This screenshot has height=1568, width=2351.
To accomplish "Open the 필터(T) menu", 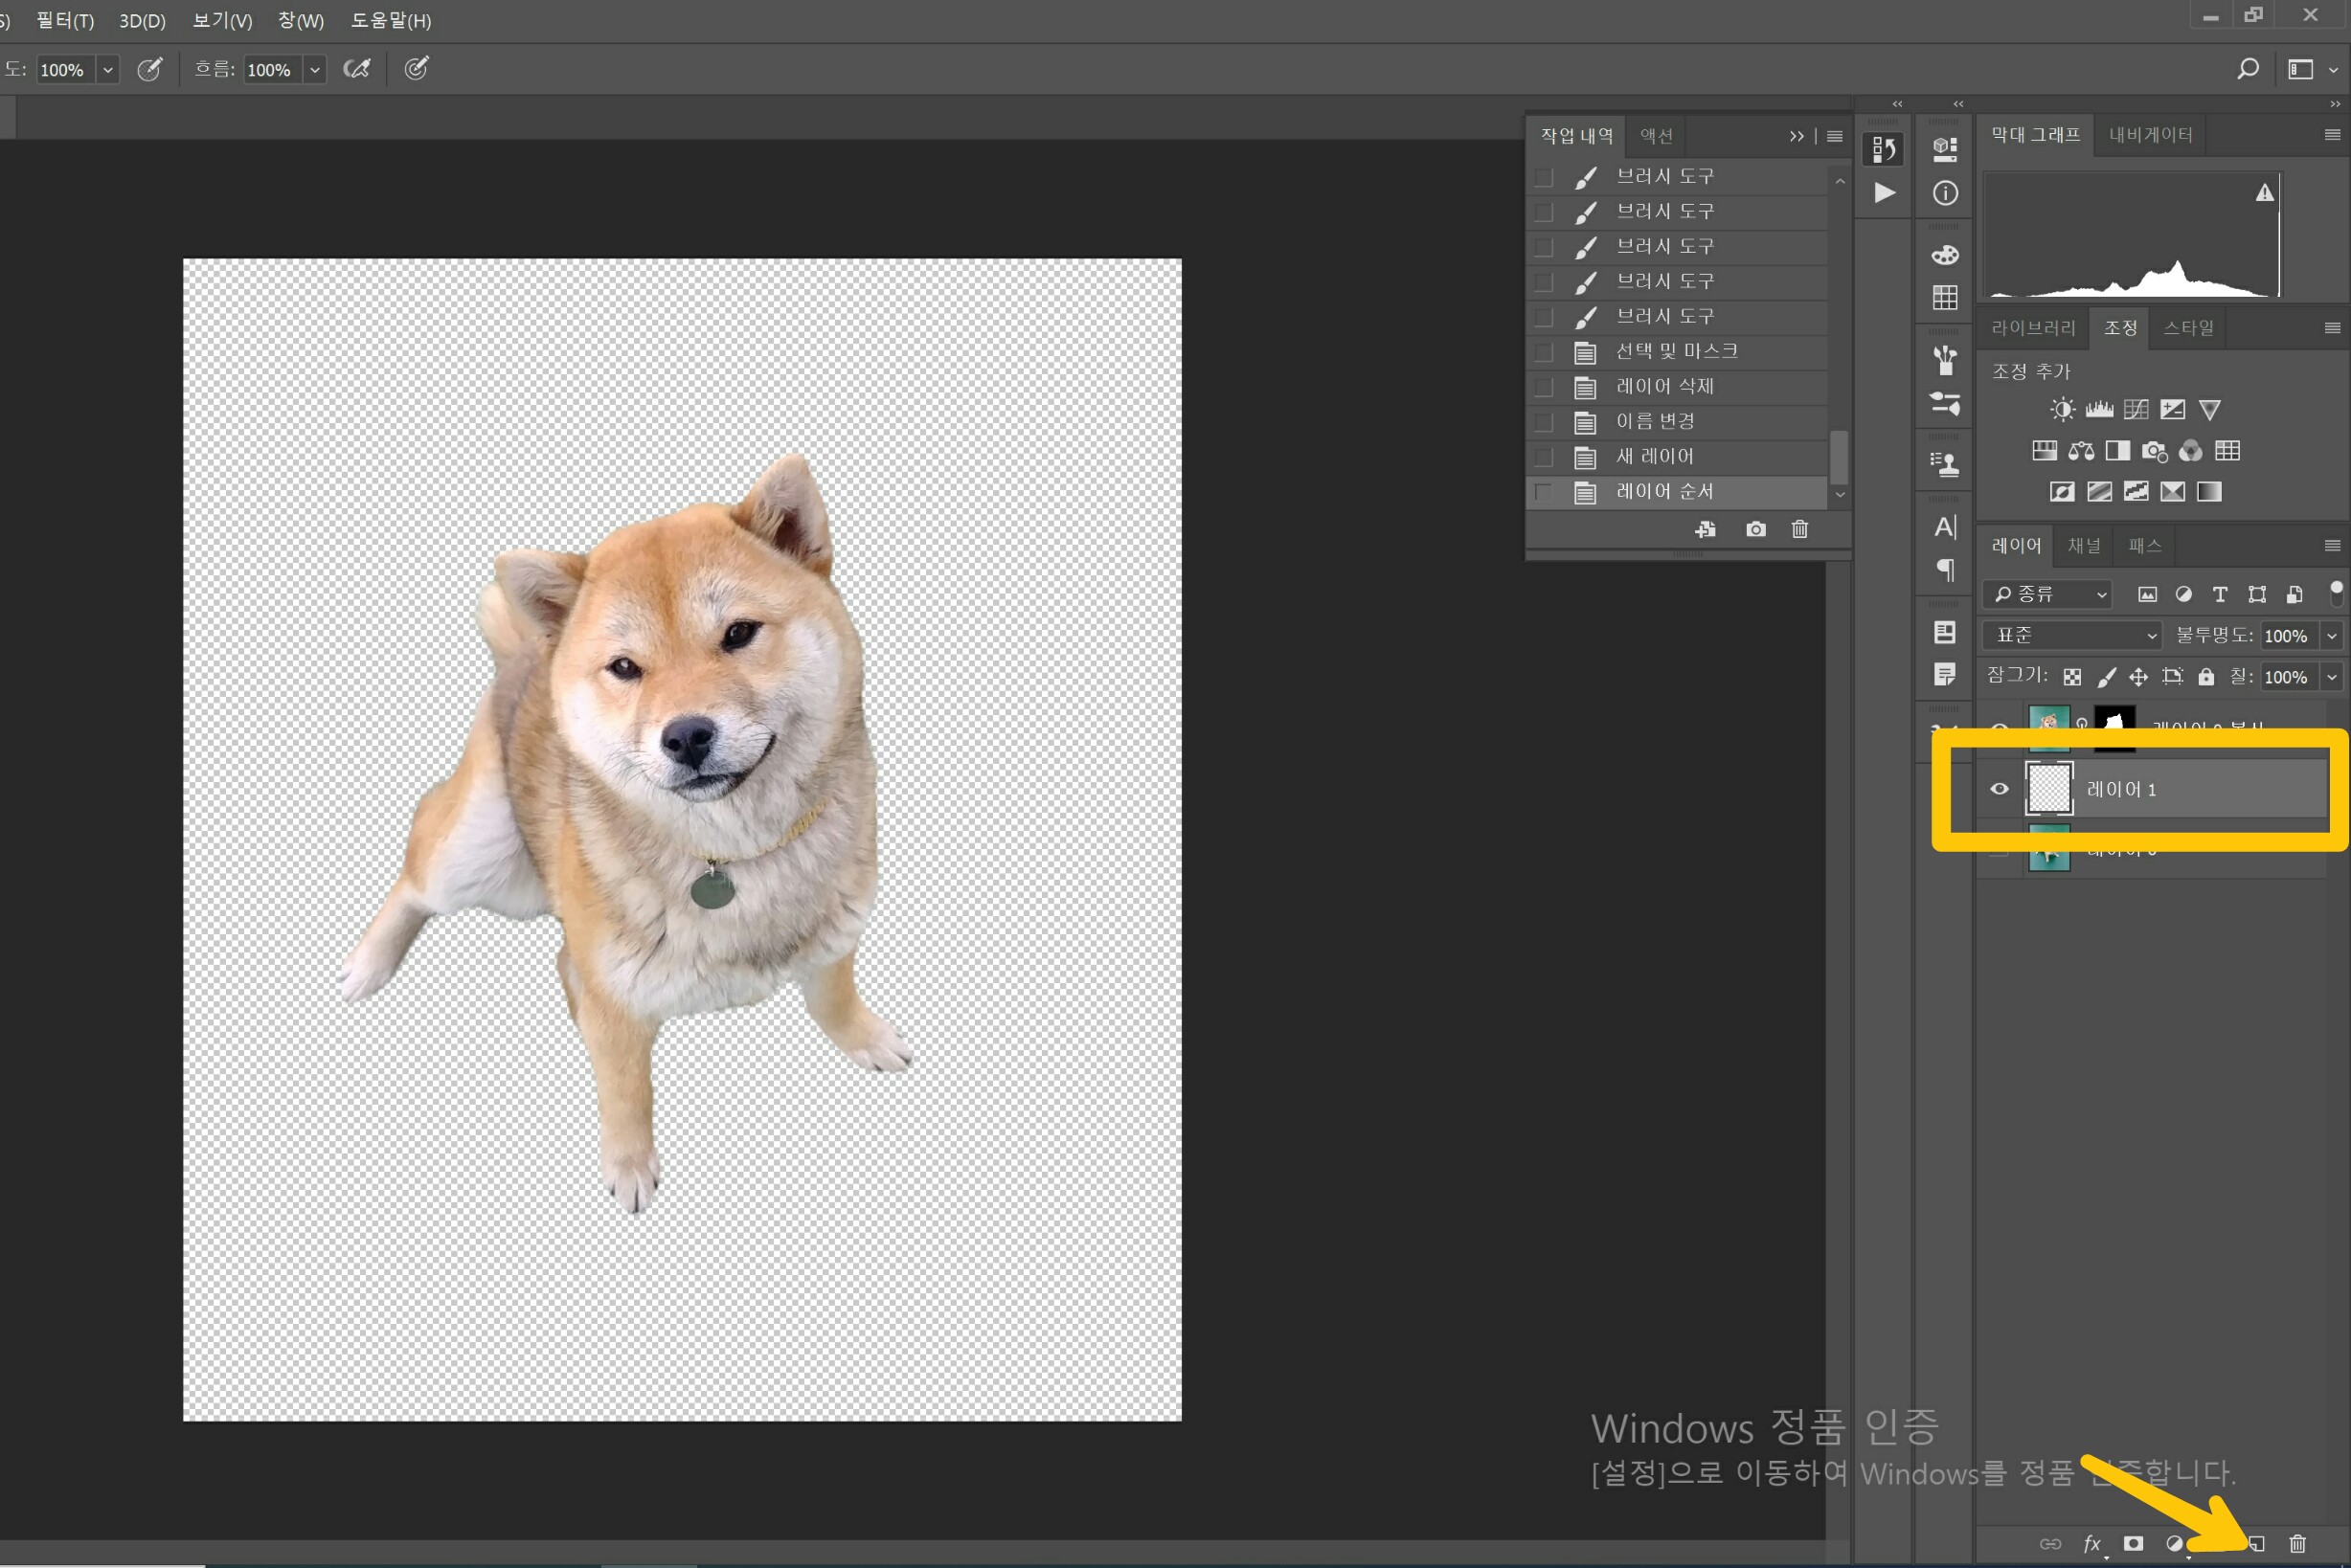I will pyautogui.click(x=65, y=20).
